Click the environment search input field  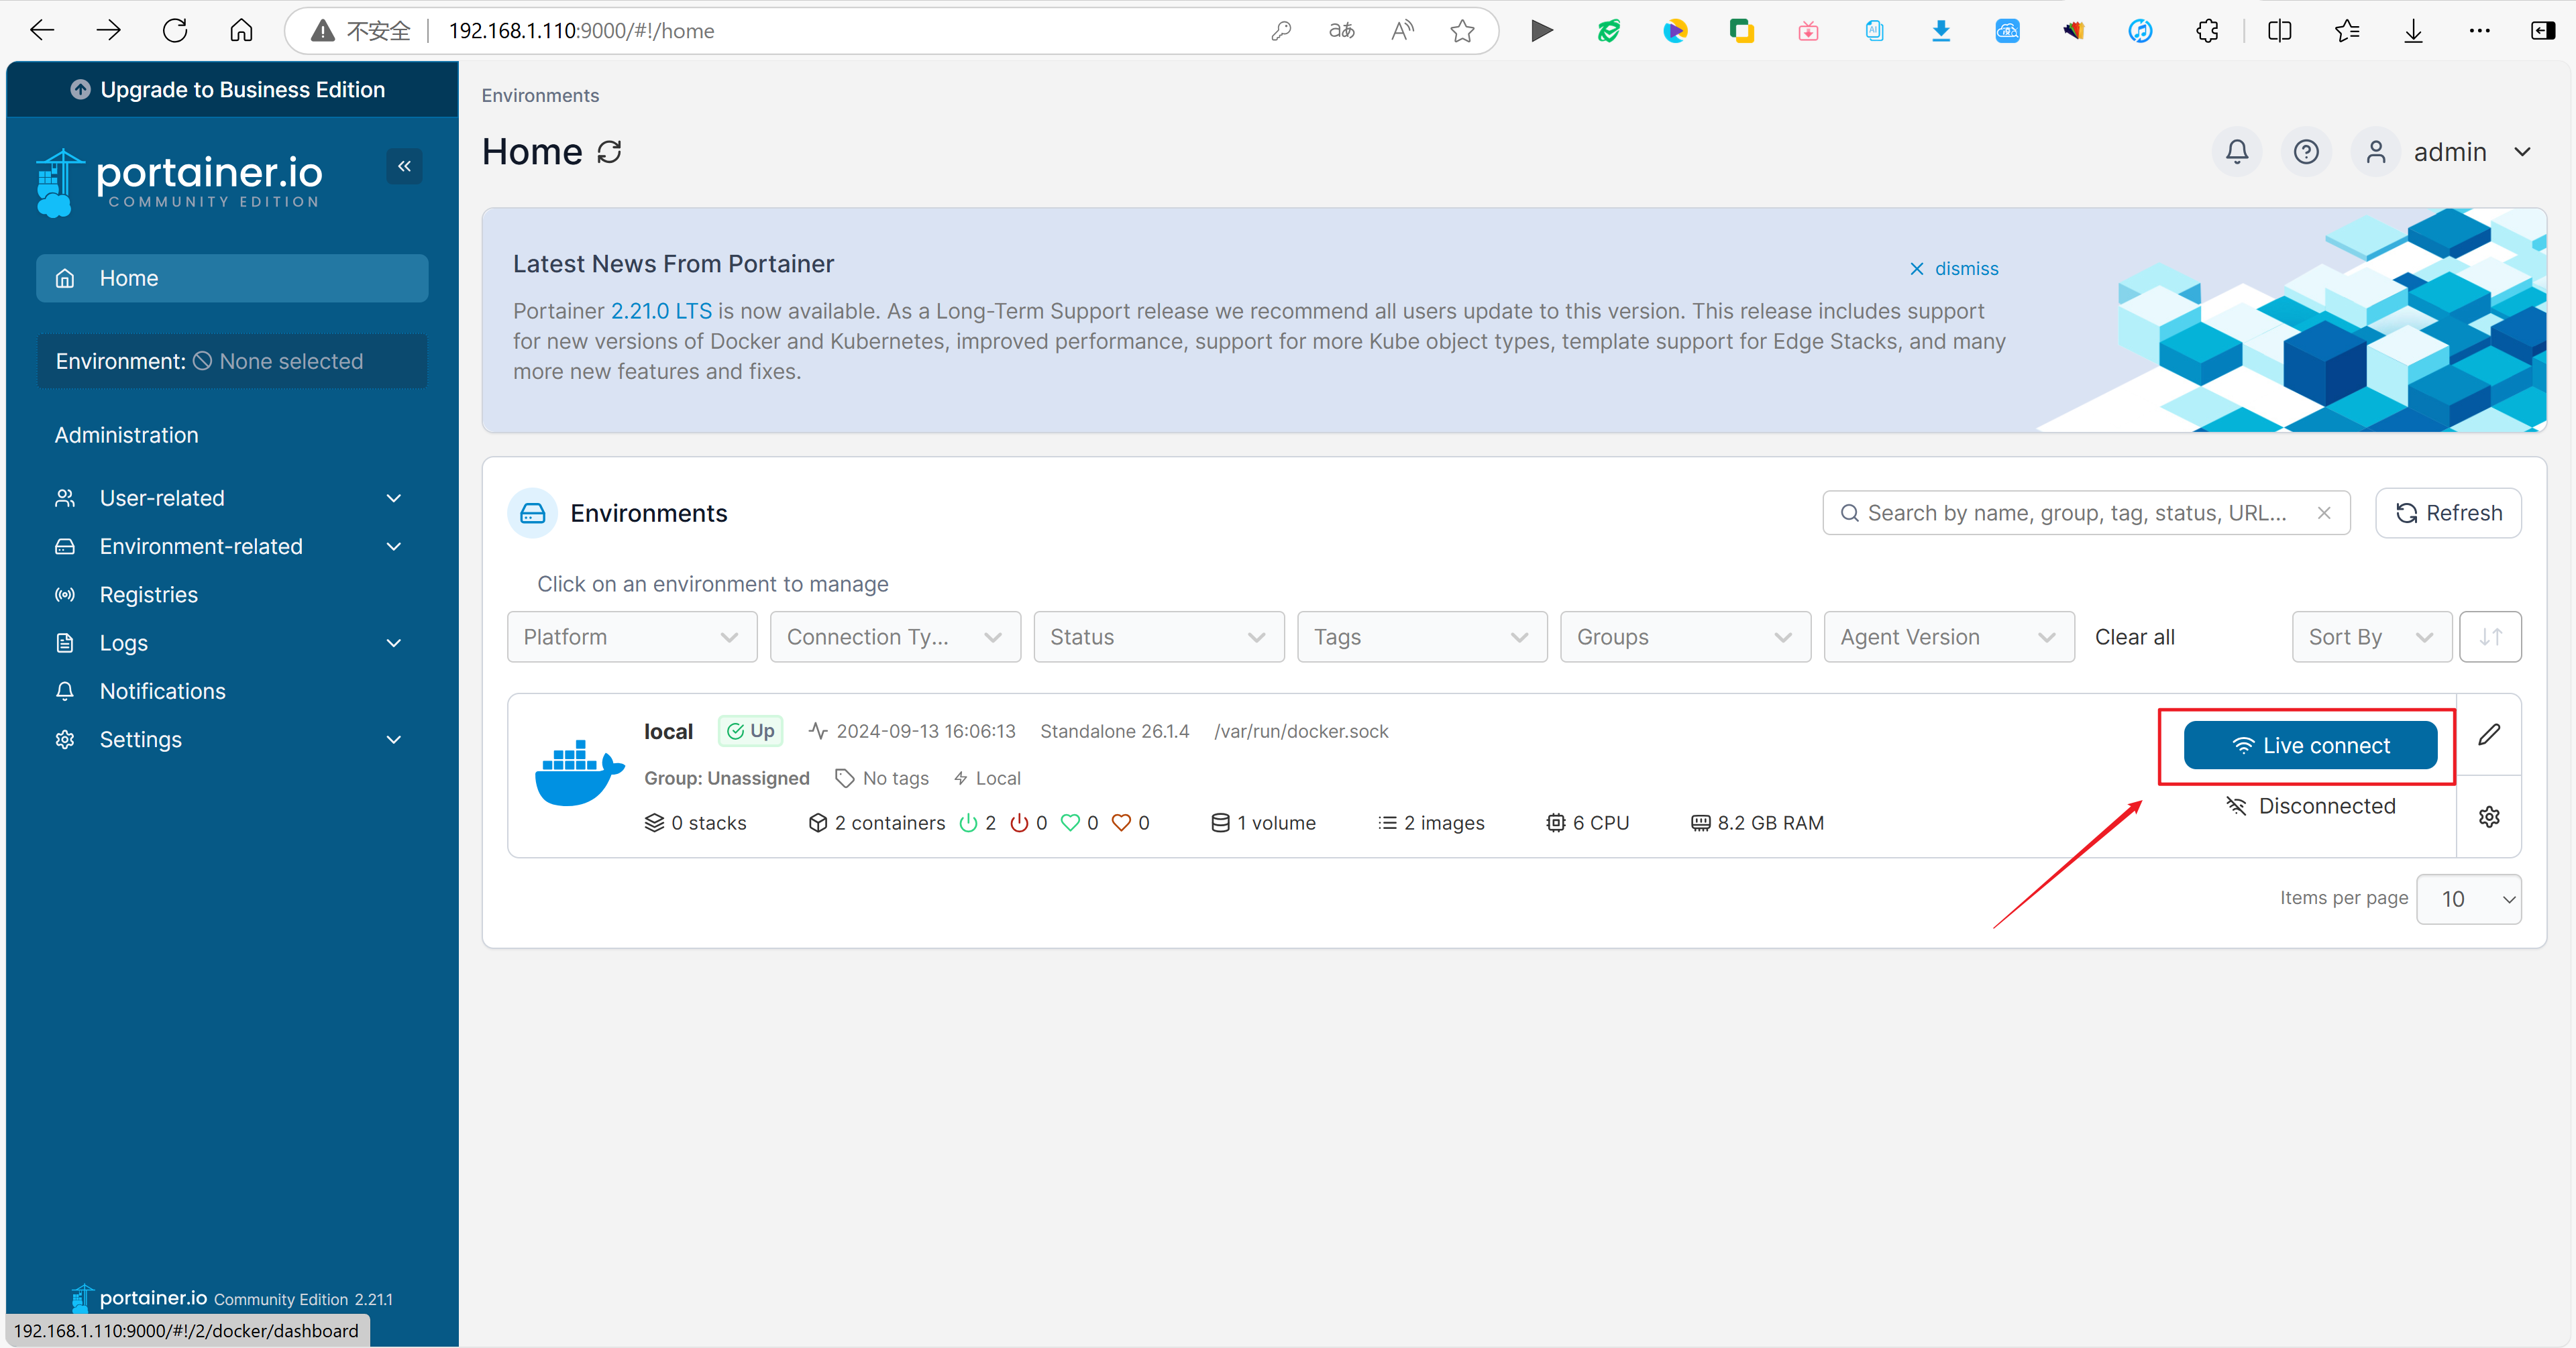[x=2076, y=513]
